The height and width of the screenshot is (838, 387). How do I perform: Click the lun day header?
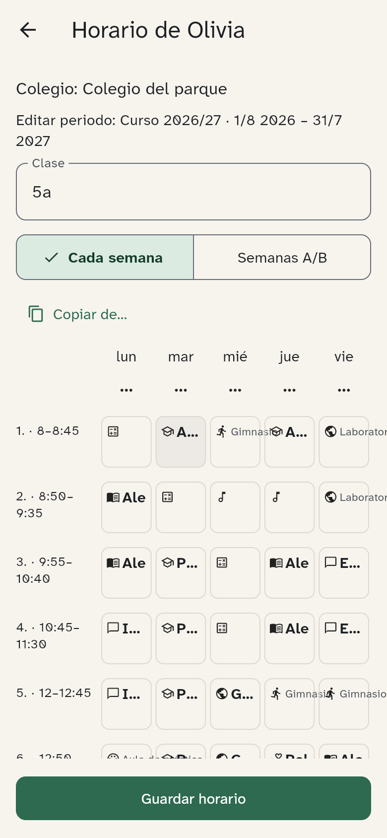127,356
